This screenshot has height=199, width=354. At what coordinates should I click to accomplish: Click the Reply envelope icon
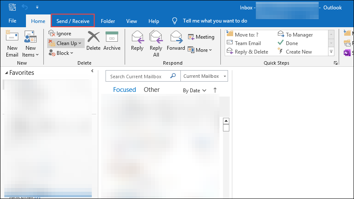click(137, 37)
